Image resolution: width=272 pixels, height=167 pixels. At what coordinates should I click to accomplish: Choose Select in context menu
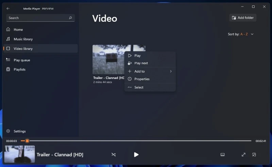[x=150, y=87]
